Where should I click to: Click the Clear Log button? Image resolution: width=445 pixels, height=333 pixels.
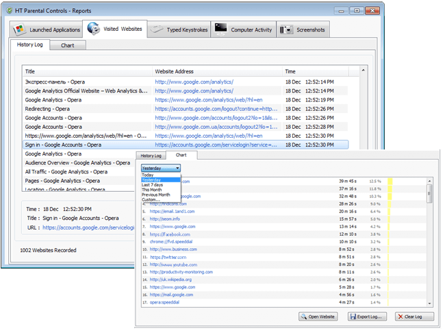tap(414, 317)
